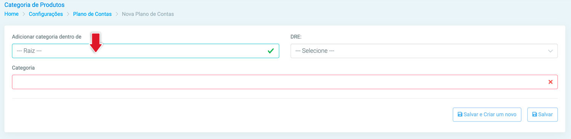Click the floppy disk icon on the Salvar button

(534, 115)
